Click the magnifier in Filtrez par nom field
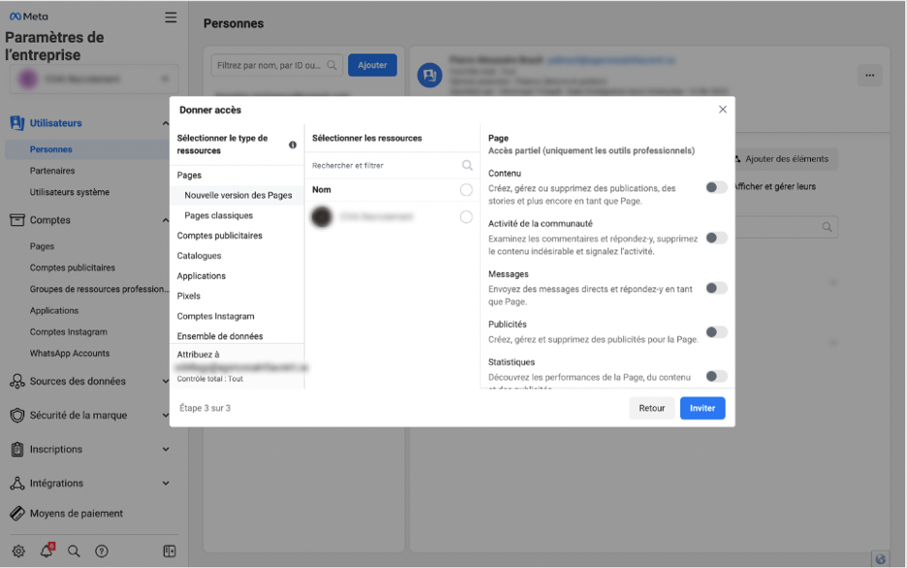The width and height of the screenshot is (907, 568). 331,65
